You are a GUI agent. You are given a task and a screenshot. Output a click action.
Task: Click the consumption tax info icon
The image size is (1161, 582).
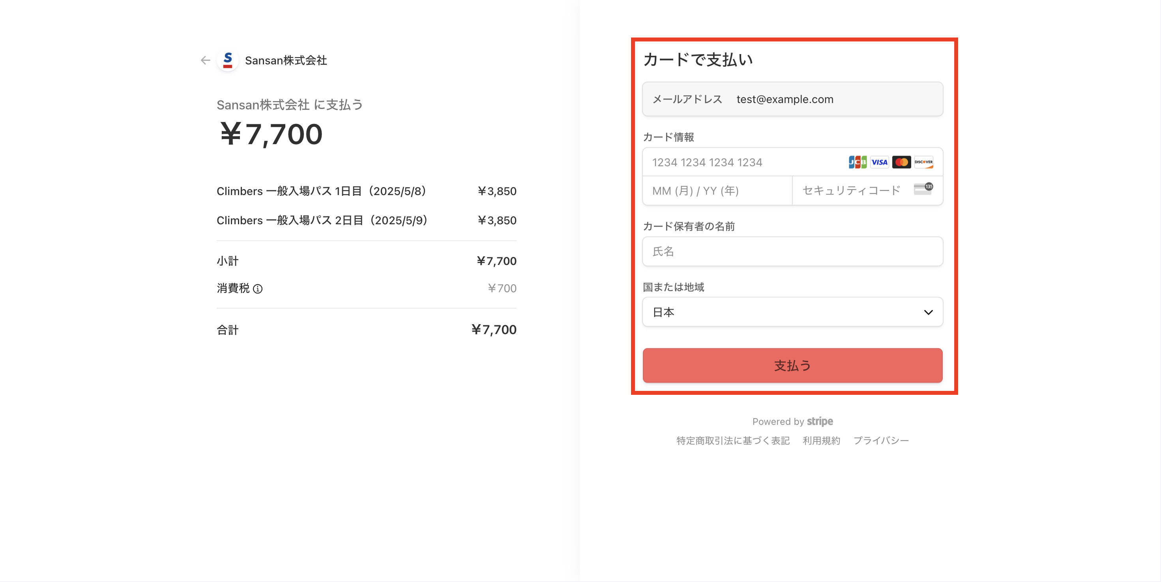click(258, 289)
